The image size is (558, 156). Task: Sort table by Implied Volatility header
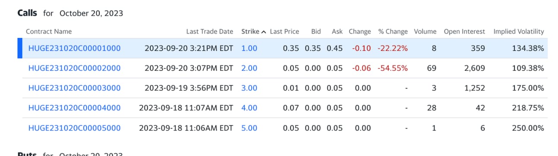pyautogui.click(x=519, y=31)
